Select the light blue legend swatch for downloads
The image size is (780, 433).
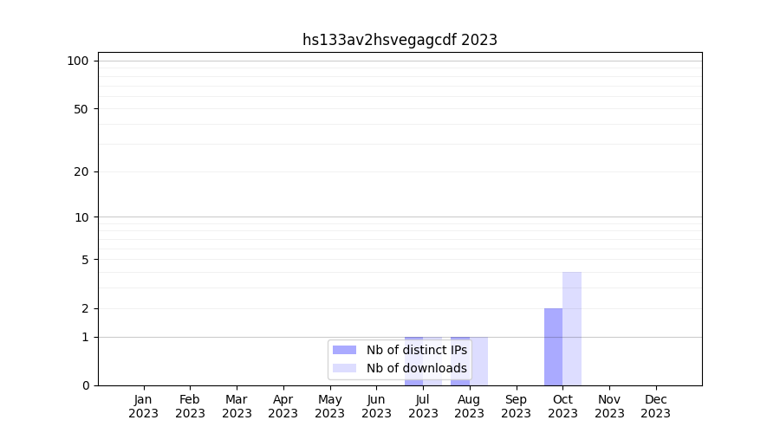(344, 368)
